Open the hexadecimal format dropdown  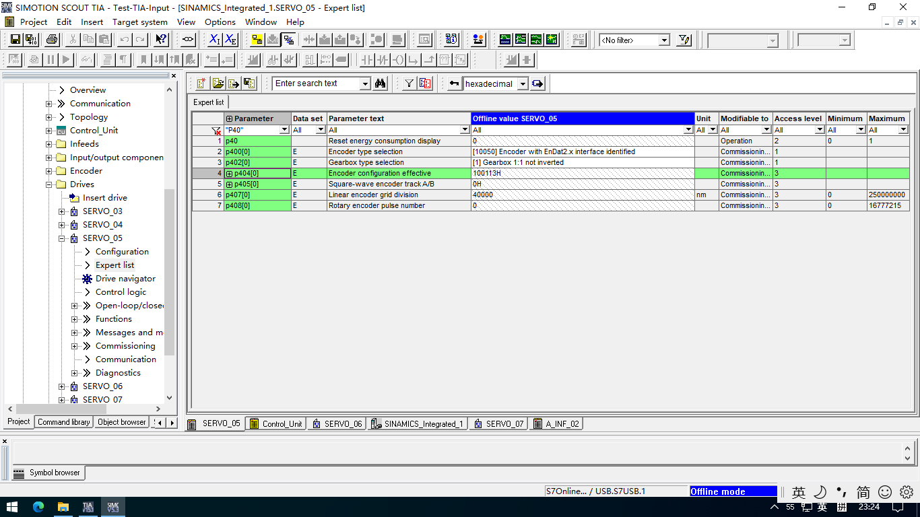[x=523, y=84]
